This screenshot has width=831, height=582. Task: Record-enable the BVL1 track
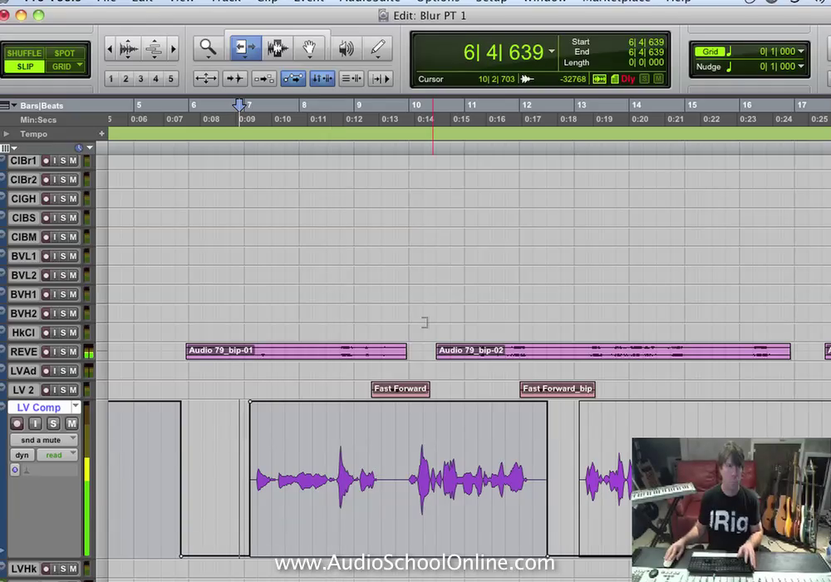pyautogui.click(x=46, y=256)
